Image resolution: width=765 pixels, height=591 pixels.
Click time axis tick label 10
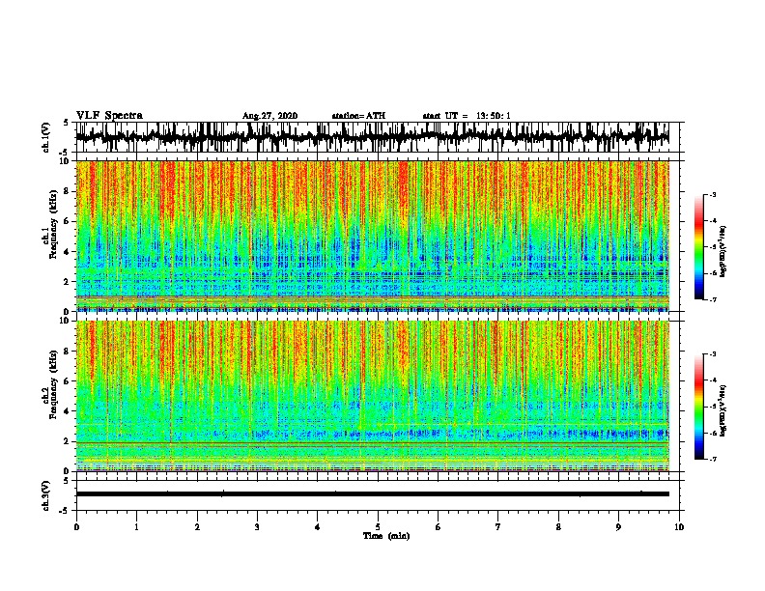[679, 527]
